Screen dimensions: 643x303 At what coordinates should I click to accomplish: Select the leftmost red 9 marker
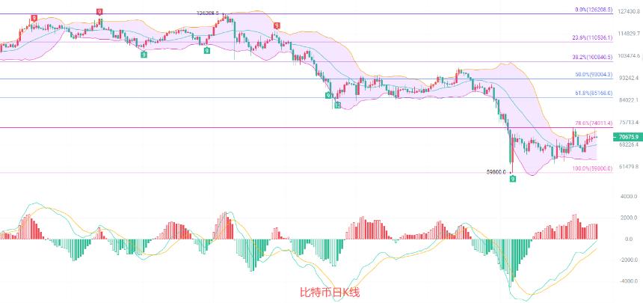(x=34, y=18)
